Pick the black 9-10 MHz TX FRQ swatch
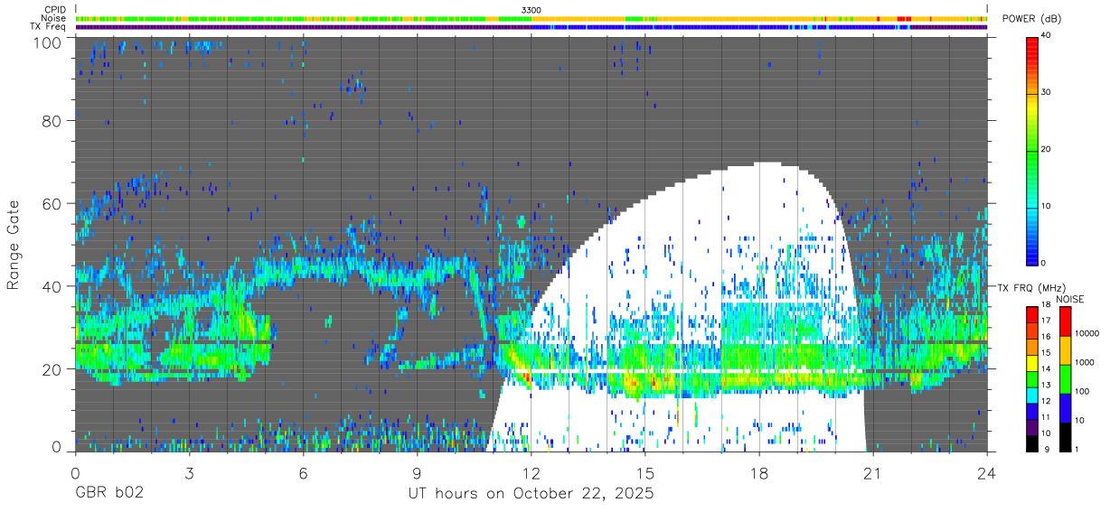1110x512 pixels. 1031,442
